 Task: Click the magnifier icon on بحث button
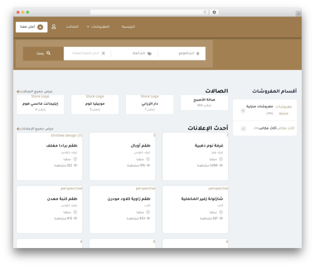(49, 53)
